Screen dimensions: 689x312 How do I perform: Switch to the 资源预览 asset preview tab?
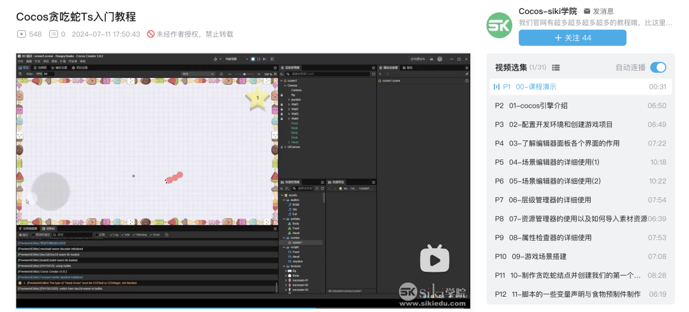click(x=336, y=182)
